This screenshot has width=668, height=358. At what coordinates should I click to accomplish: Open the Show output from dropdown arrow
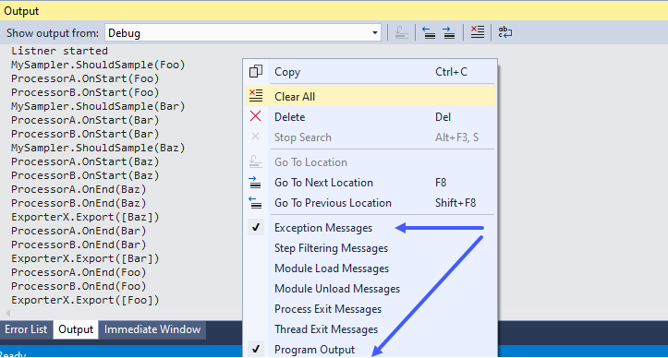(374, 33)
